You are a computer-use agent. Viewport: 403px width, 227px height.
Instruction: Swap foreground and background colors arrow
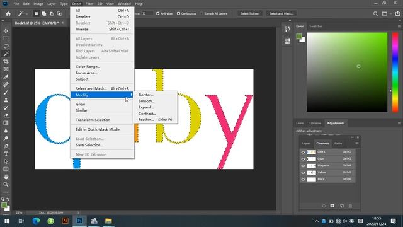click(x=8, y=199)
